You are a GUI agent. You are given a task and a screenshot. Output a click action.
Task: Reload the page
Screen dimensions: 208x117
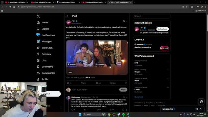10,7
